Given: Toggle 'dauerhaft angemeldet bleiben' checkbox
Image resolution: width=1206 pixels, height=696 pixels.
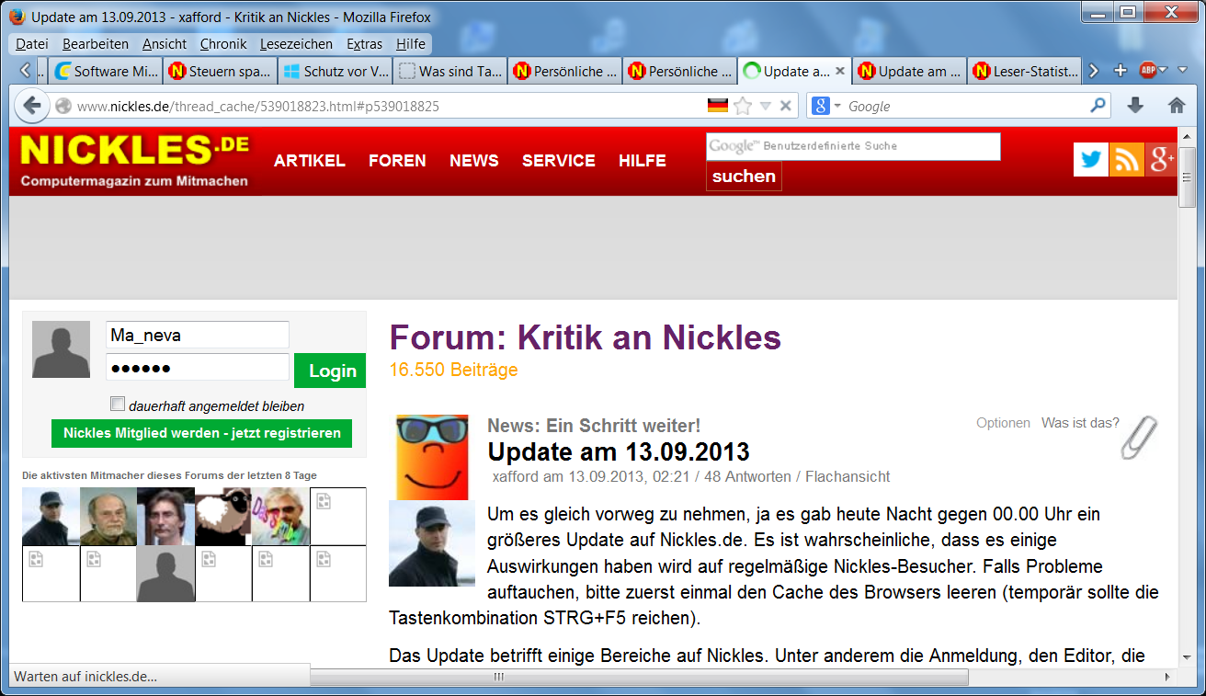Looking at the screenshot, I should (x=118, y=404).
